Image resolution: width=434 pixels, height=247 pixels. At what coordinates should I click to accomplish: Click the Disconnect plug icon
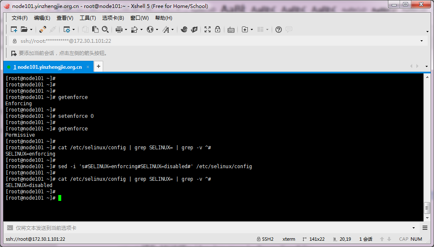click(x=43, y=29)
